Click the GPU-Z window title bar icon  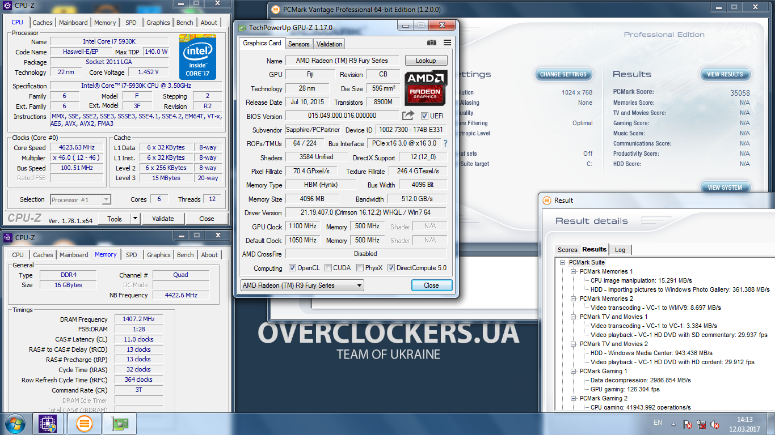pyautogui.click(x=242, y=27)
